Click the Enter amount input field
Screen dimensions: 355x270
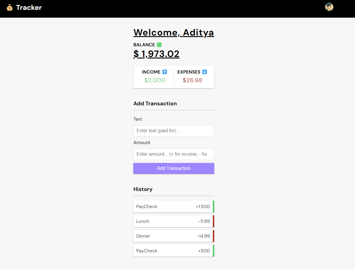(x=173, y=154)
